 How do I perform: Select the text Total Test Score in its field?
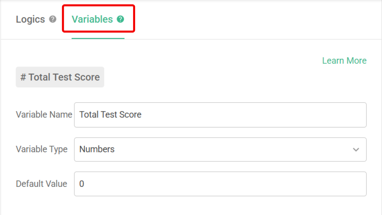tap(110, 115)
